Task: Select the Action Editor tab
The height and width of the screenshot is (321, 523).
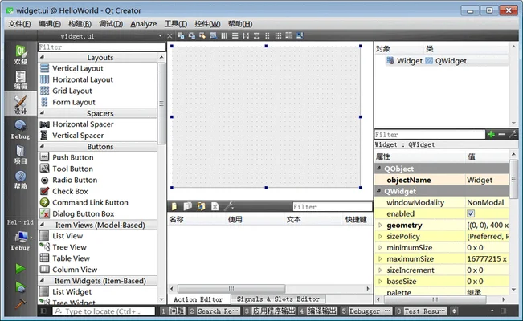Action: [x=198, y=299]
